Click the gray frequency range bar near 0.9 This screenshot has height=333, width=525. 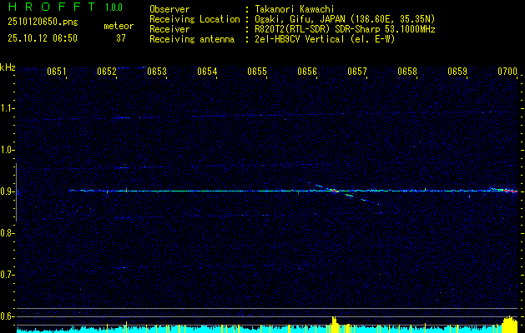pos(16,192)
